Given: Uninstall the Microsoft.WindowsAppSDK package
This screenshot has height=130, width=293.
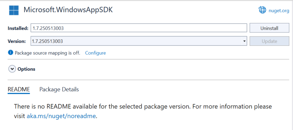Looking at the screenshot, I should pos(269,28).
